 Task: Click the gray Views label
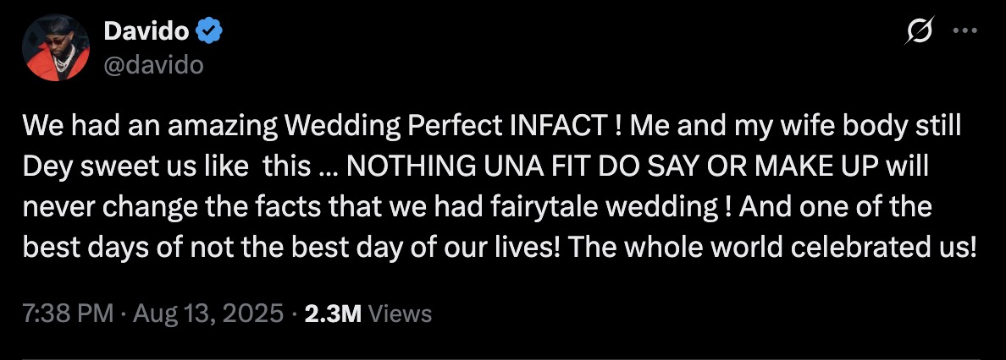pos(401,314)
